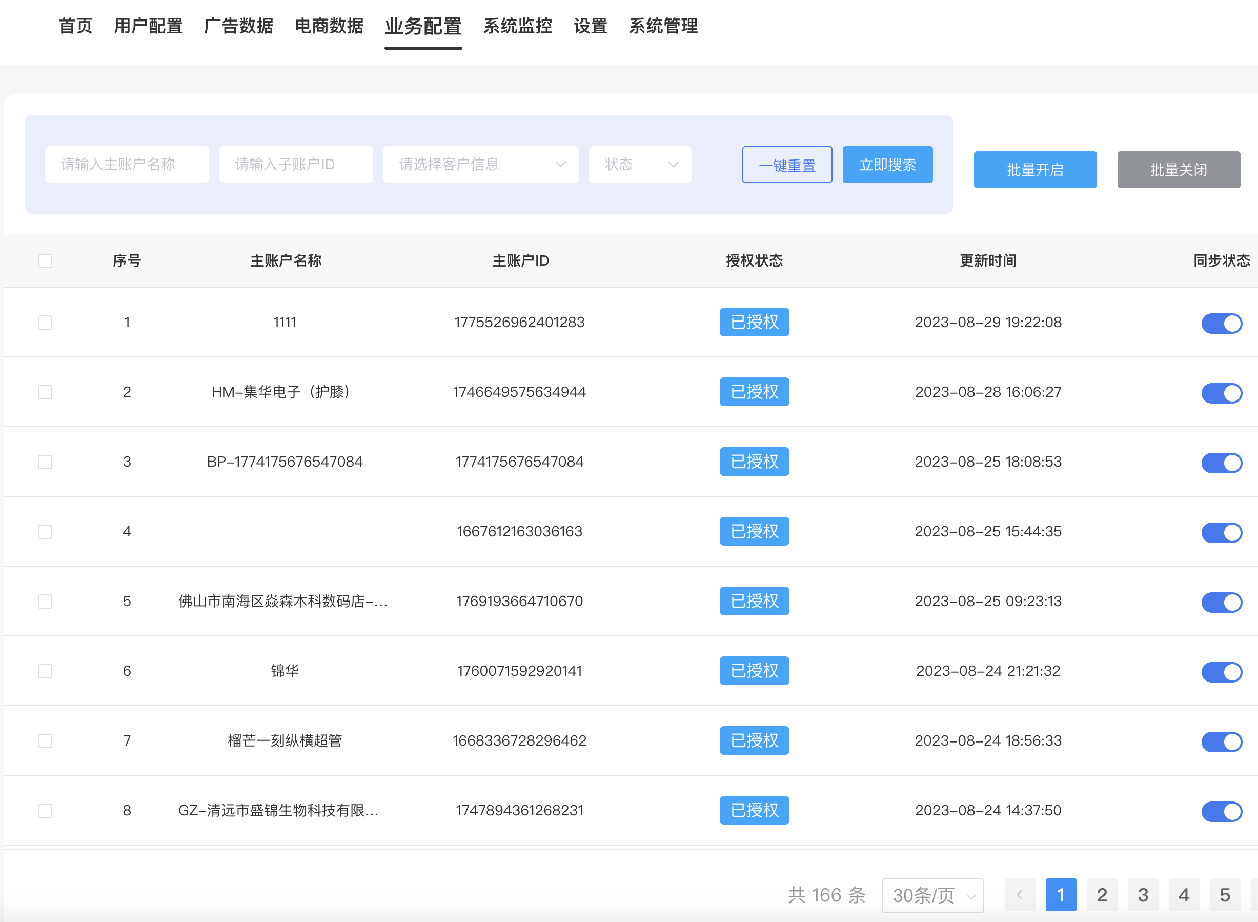This screenshot has width=1258, height=922.
Task: Check the checkbox for 锦华 row
Action: pyautogui.click(x=45, y=671)
